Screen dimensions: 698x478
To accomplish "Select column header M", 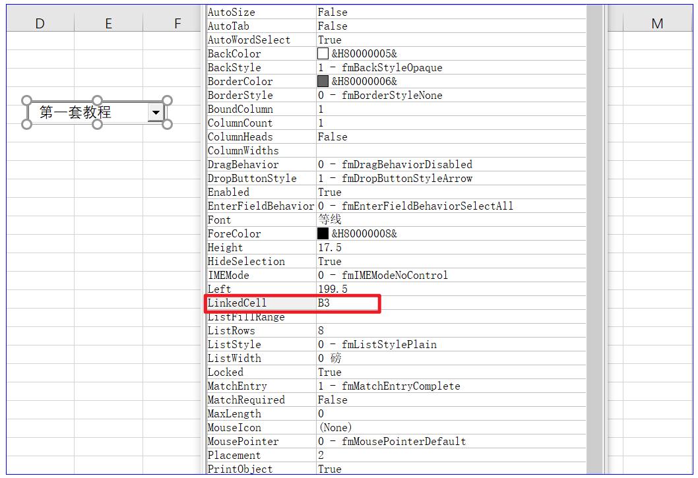I will coord(657,24).
